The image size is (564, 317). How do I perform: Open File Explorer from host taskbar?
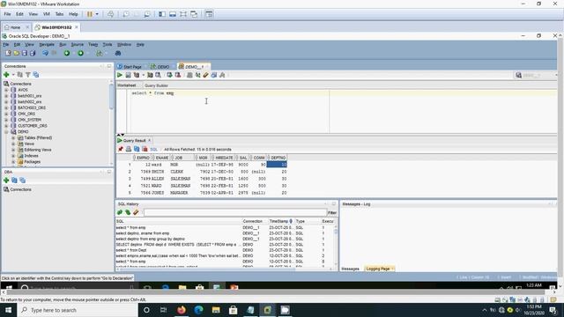pyautogui.click(x=216, y=310)
